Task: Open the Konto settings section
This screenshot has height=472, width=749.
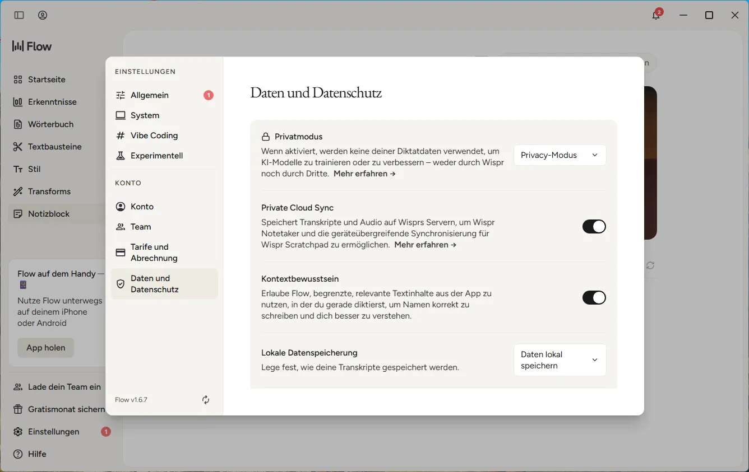Action: (164, 207)
